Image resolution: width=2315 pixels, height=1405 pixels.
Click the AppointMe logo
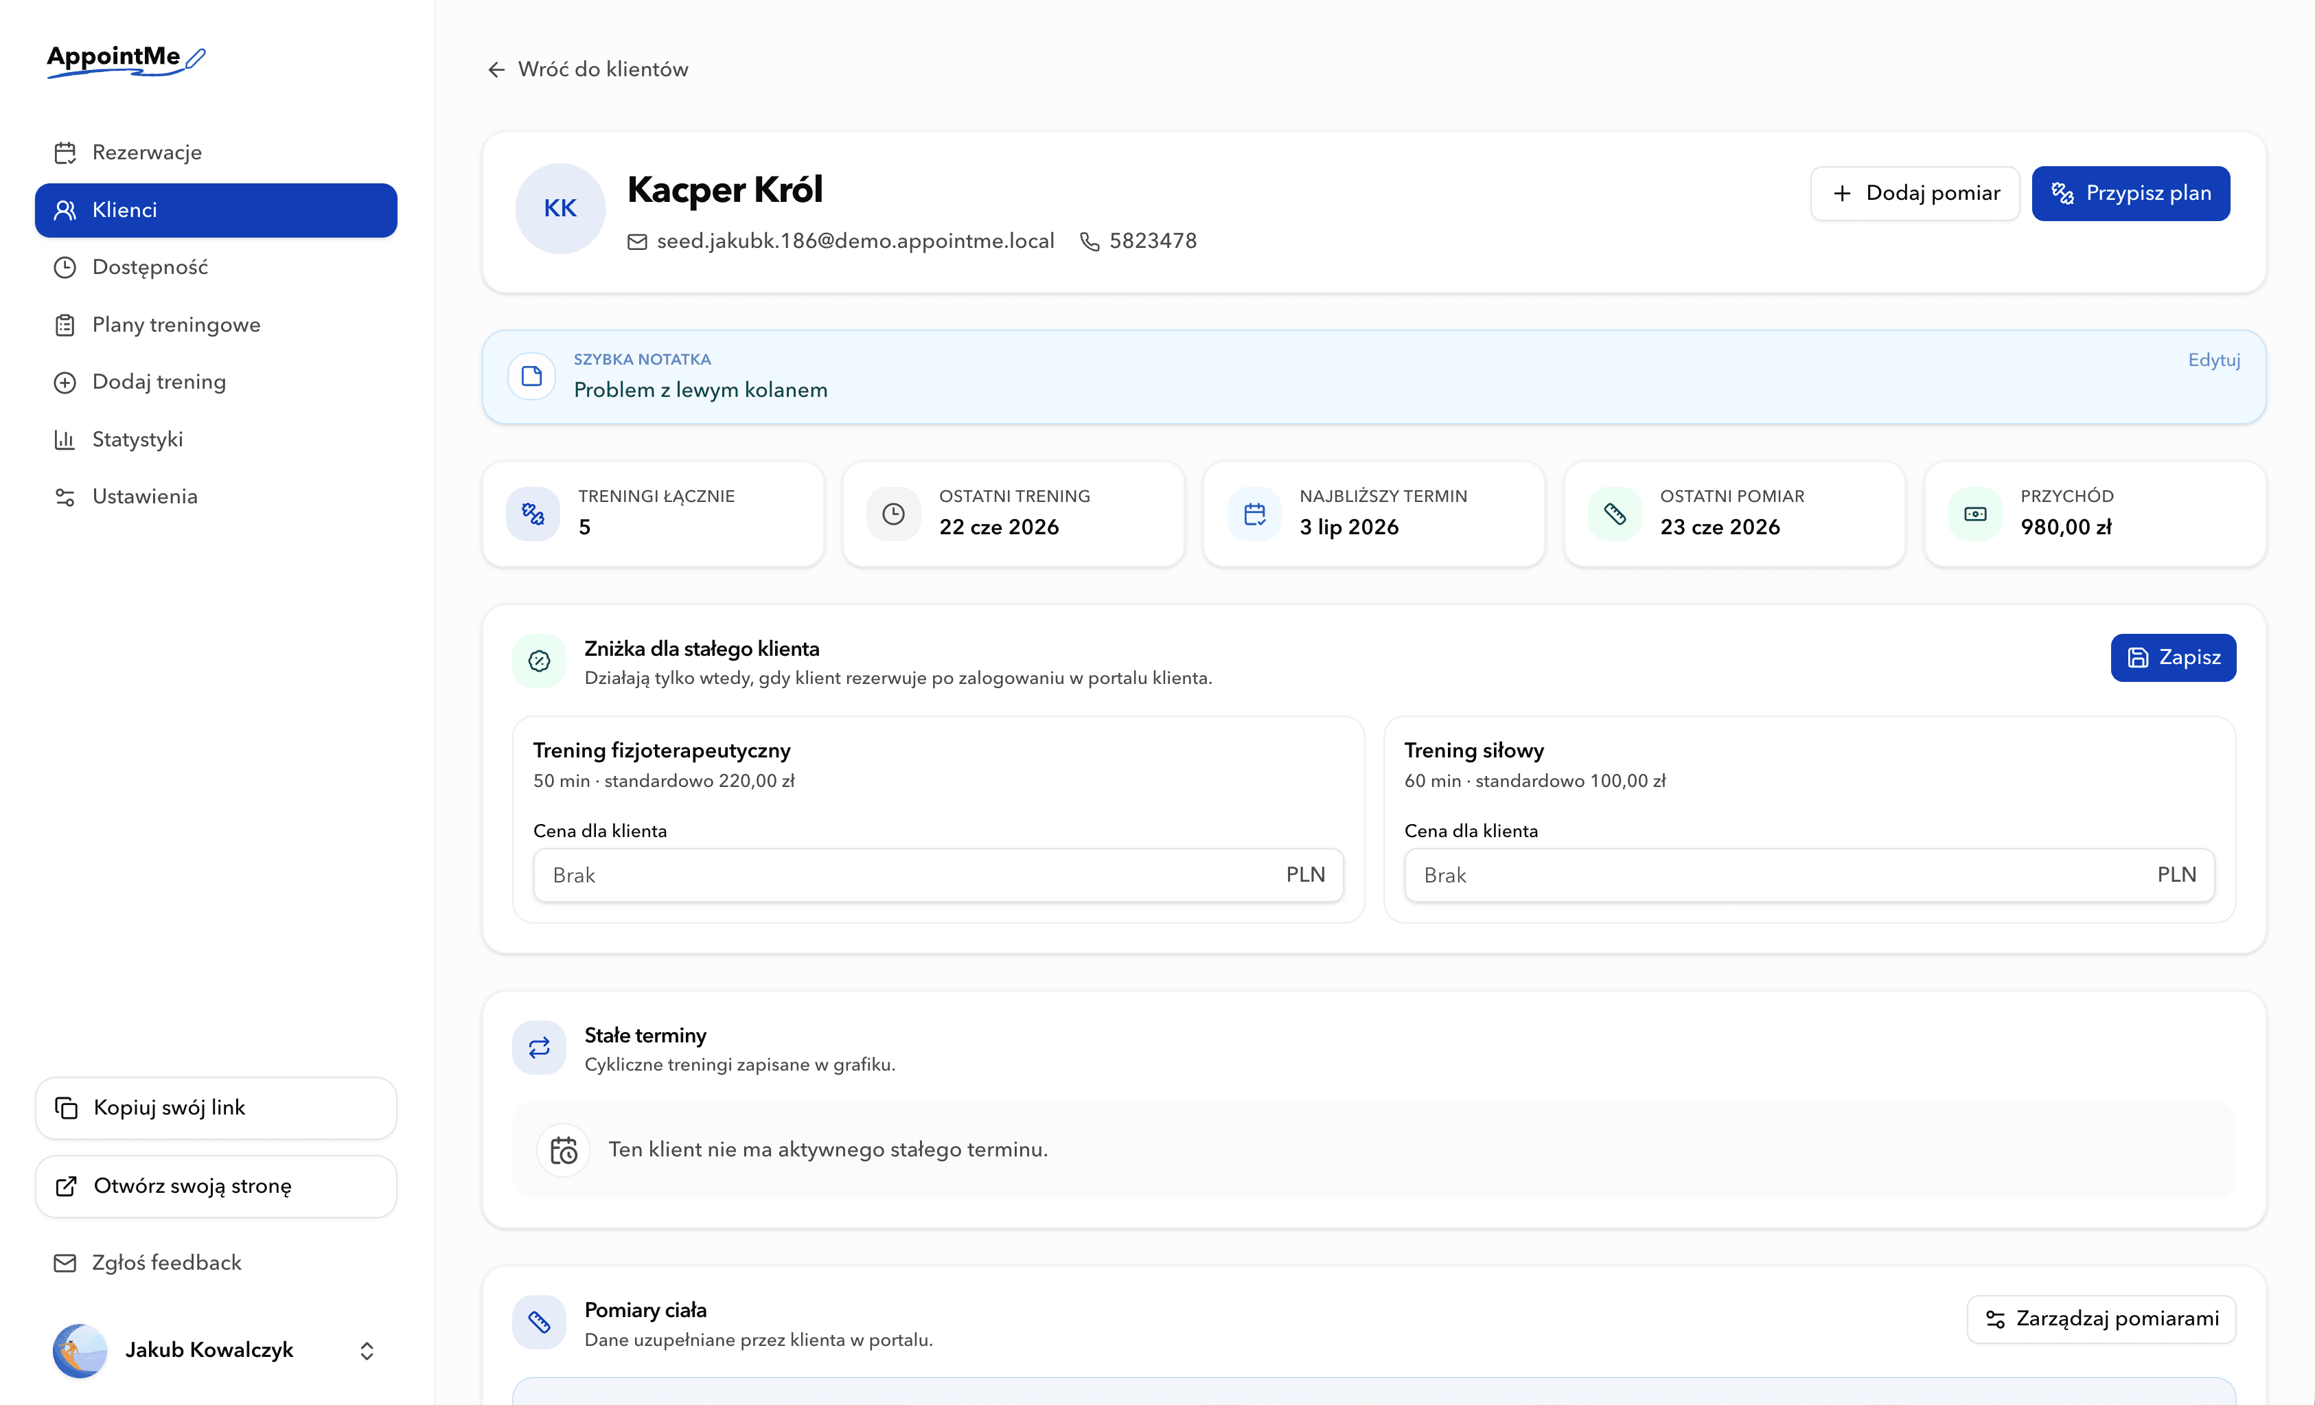tap(126, 59)
